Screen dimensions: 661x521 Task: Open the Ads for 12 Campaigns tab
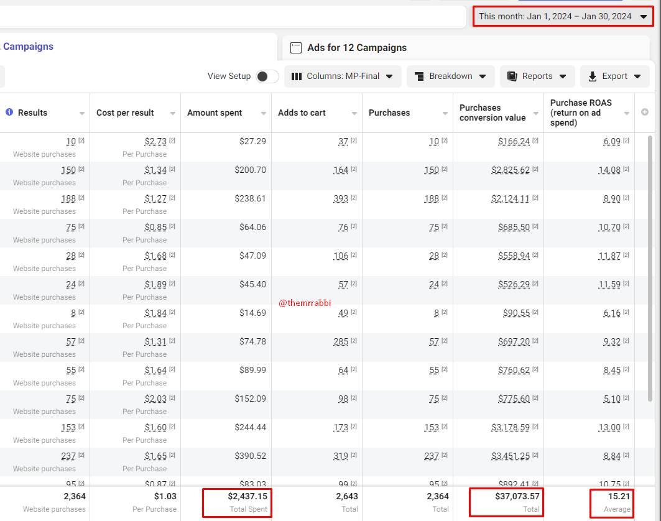(465, 48)
